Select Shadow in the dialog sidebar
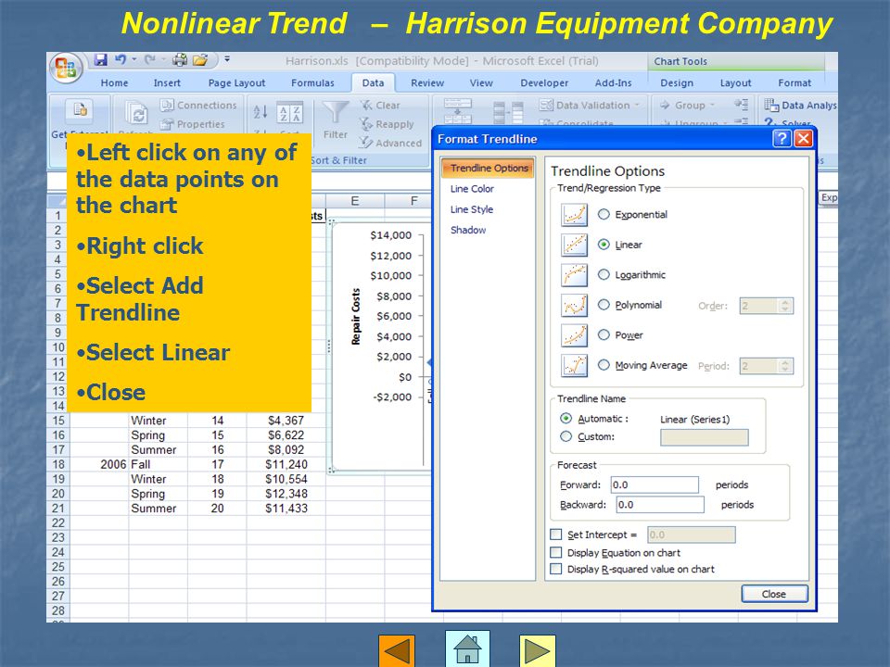The height and width of the screenshot is (667, 890). [x=468, y=230]
